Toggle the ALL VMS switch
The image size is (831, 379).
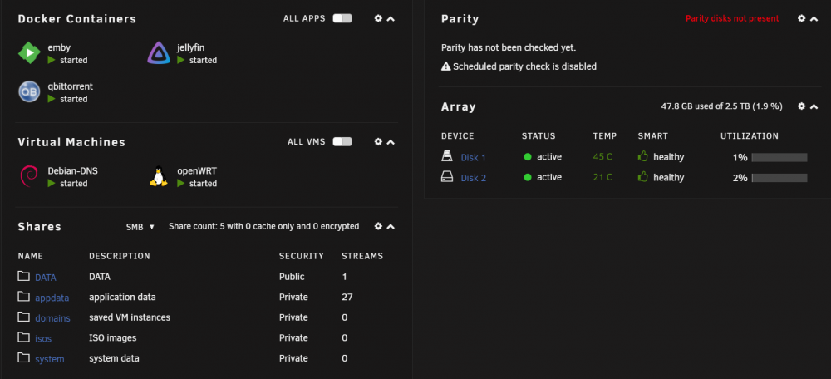(x=342, y=141)
